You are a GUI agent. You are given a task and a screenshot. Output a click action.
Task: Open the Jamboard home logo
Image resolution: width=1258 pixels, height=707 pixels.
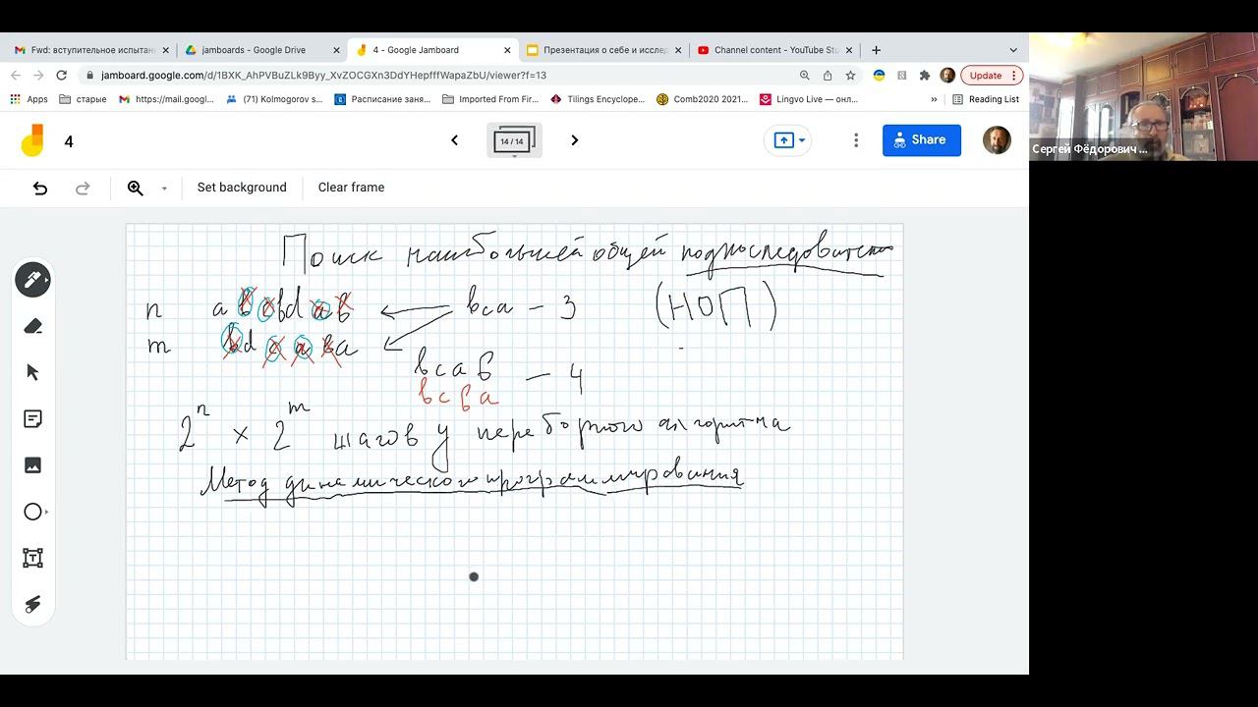[32, 140]
